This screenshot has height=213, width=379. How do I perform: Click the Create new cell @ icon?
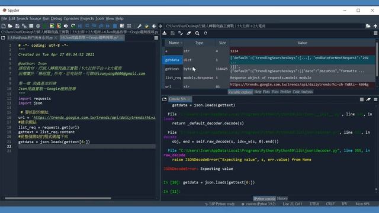tap(38, 26)
